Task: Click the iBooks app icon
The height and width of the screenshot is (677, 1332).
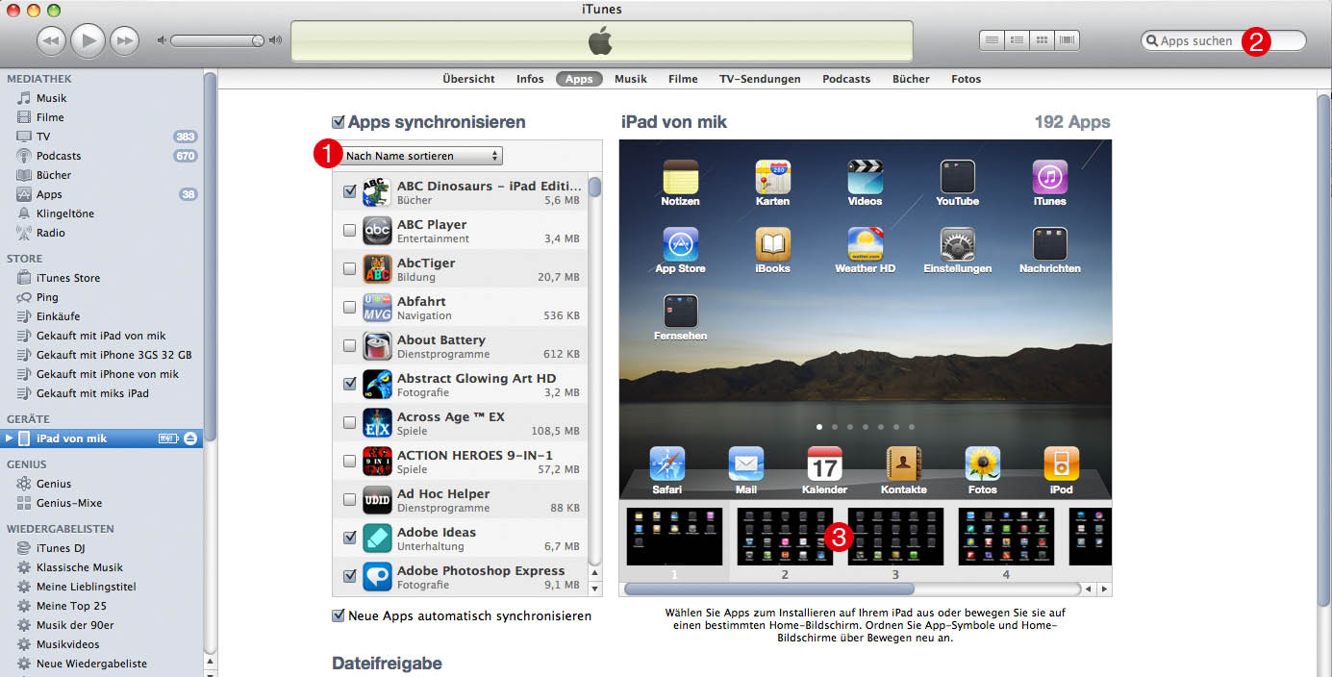Action: [772, 243]
